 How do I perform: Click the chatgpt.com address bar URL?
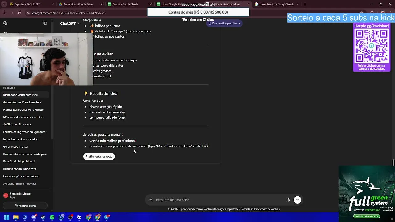(x=69, y=13)
